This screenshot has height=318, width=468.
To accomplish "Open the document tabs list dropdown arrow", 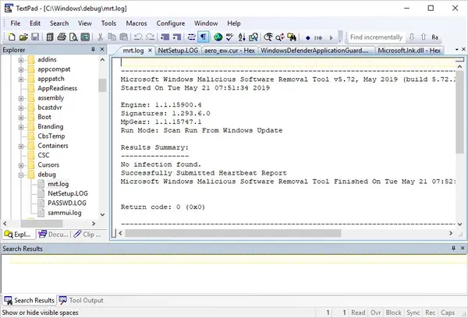I will click(x=456, y=50).
